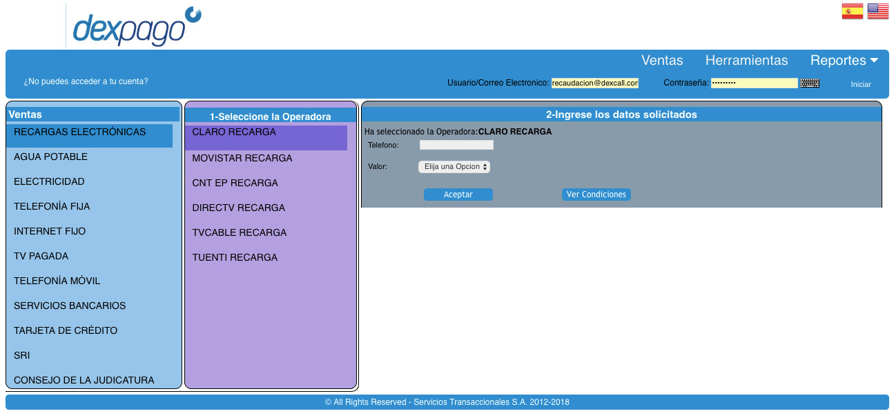Viewport: 894px width, 418px height.
Task: Click '¿No puedes acceder a tu cuenta?' link
Action: click(x=86, y=81)
